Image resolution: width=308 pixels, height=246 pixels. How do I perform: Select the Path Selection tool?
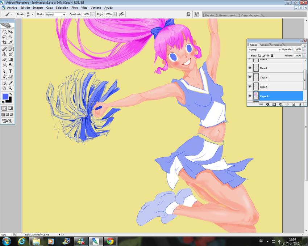pos(4,71)
